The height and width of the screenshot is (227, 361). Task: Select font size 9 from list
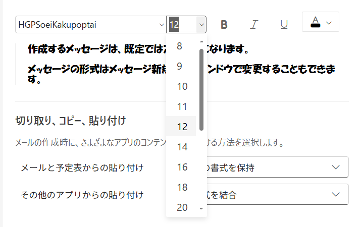tap(181, 66)
